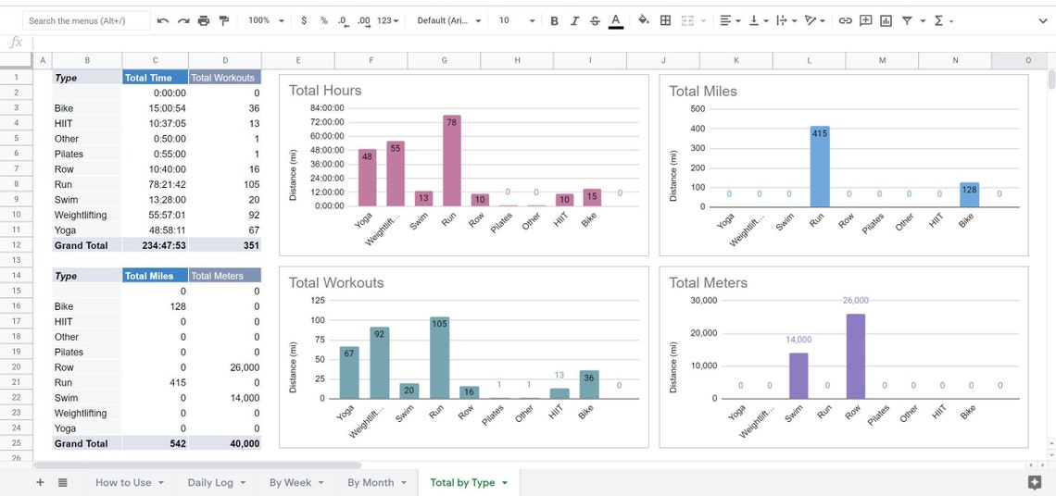Select column F header
This screenshot has width=1056, height=496.
pyautogui.click(x=371, y=60)
